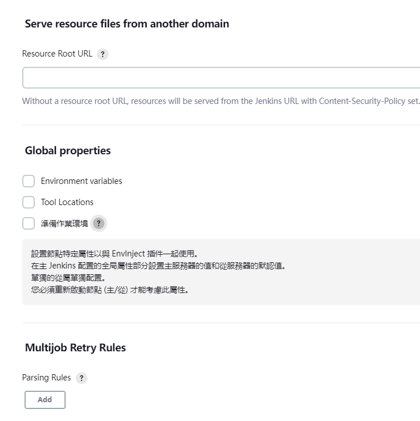The image size is (420, 421).
Task: Tick the Tool Locations checkbox
Action: click(x=29, y=202)
